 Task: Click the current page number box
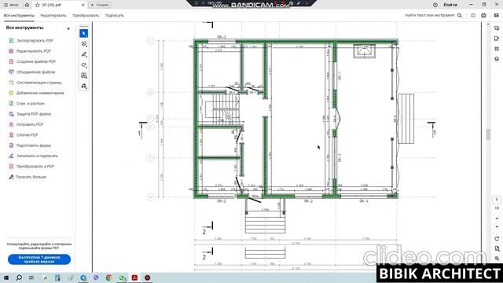497,200
